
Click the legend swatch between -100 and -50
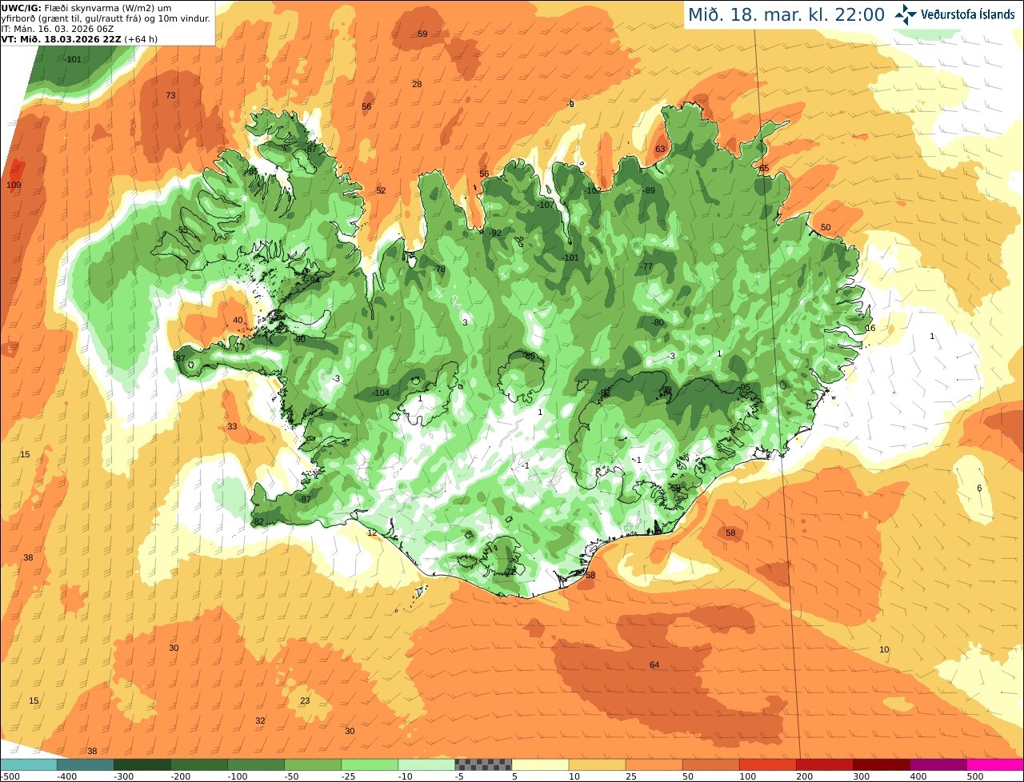click(x=256, y=764)
